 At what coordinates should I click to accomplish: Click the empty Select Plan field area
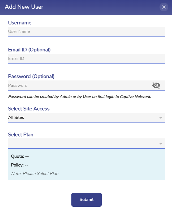tap(80, 144)
